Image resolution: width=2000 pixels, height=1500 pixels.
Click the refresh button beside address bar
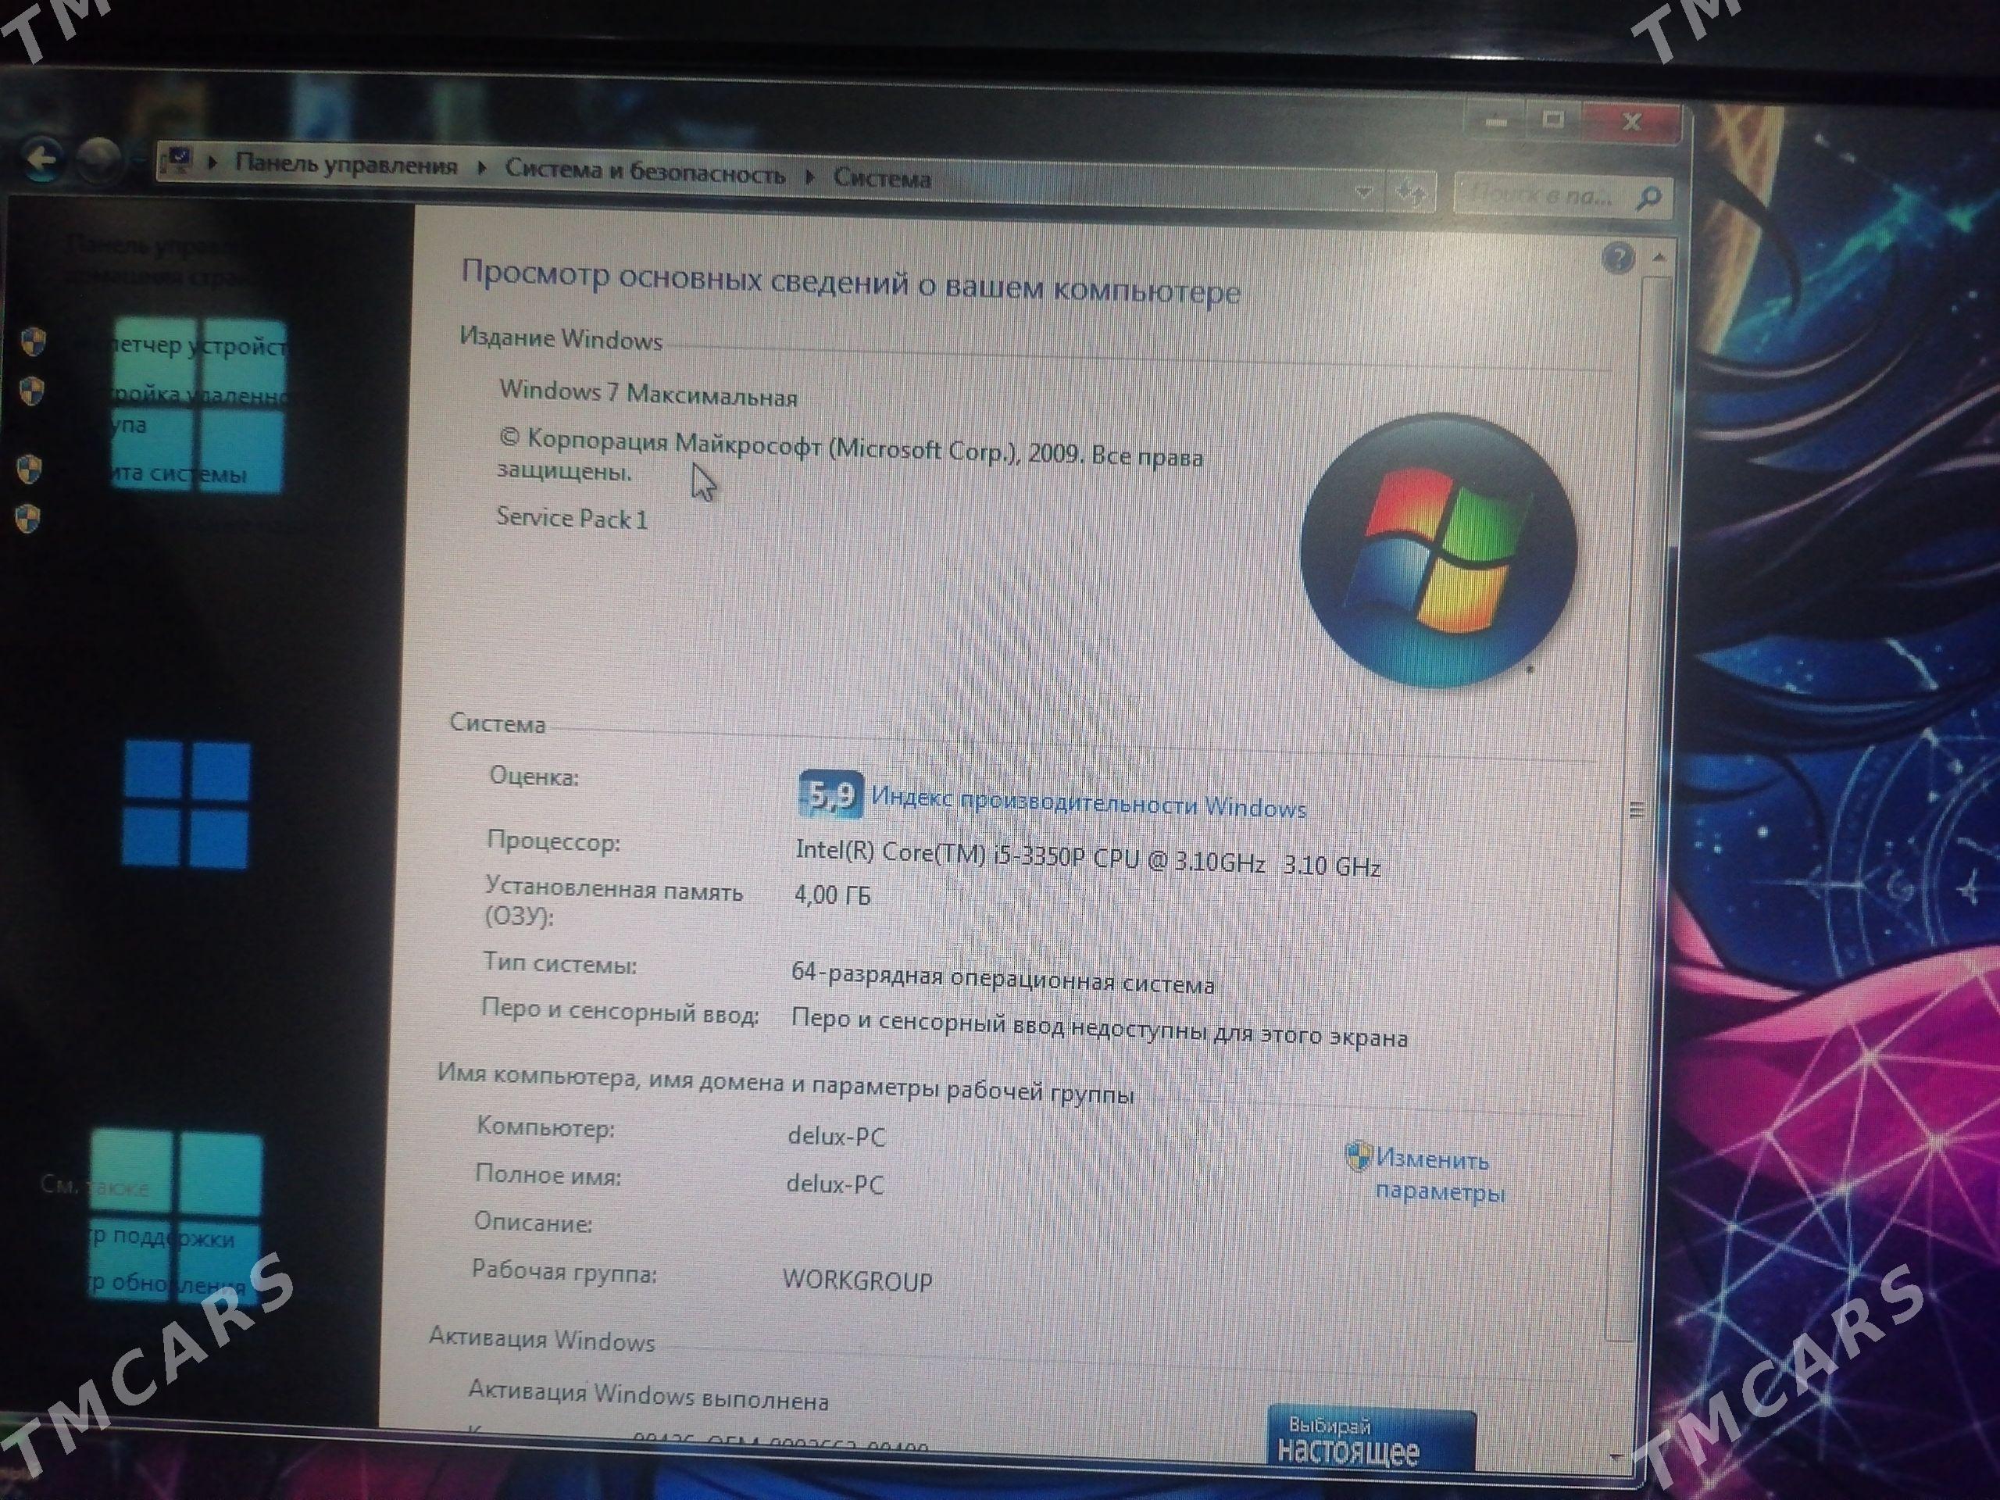point(1412,193)
